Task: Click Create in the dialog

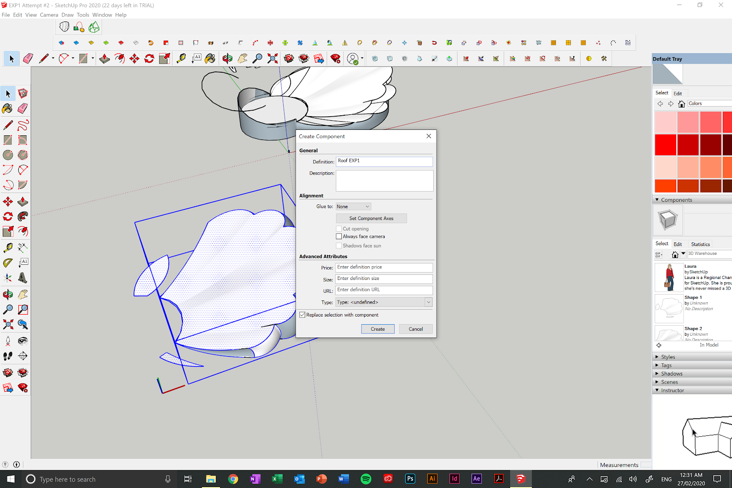Action: coord(378,329)
